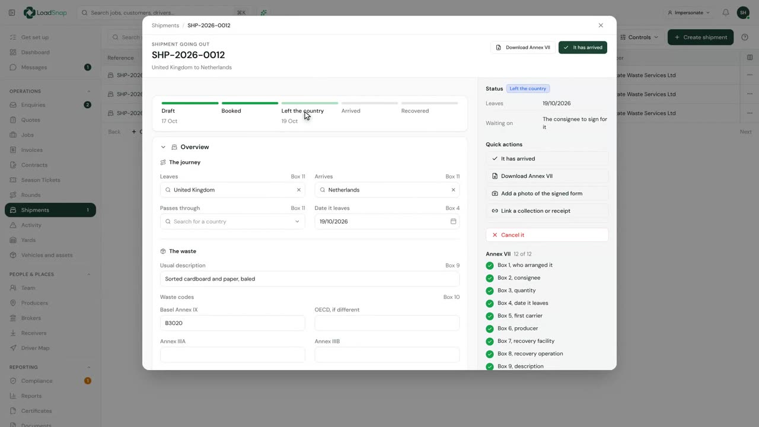Screen dimensions: 759x427
Task: Collapse the People & Places sidebar section
Action: [89, 274]
